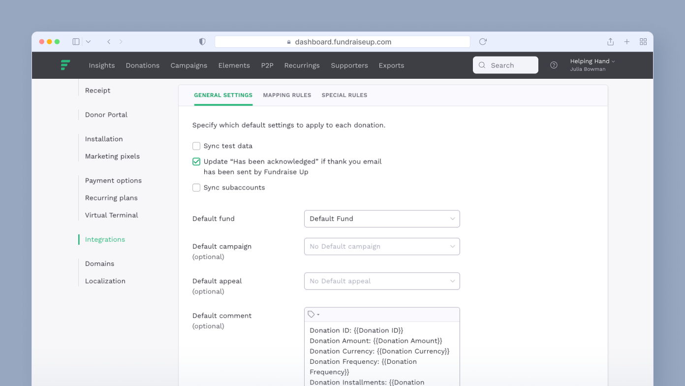Go back with browser back arrow
Viewport: 685px width, 386px height.
point(109,42)
